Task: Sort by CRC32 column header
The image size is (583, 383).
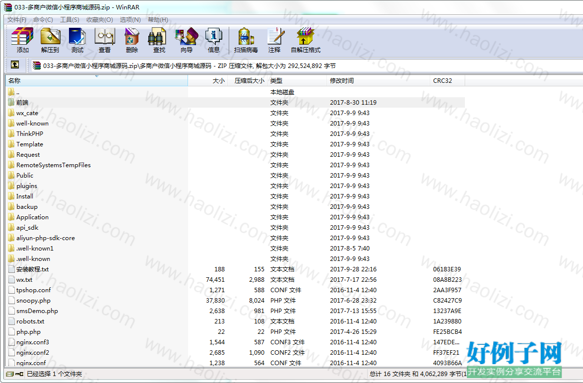Action: point(447,81)
